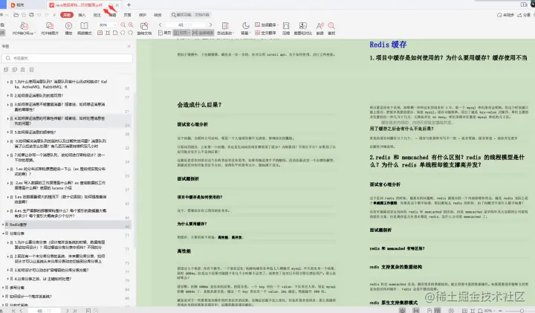
Task: Click the first bookmark panel tool icon
Action: [6, 70]
